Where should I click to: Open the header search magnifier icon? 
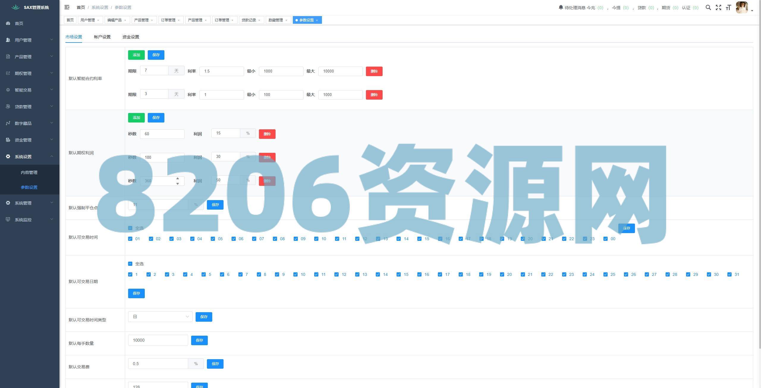click(708, 7)
